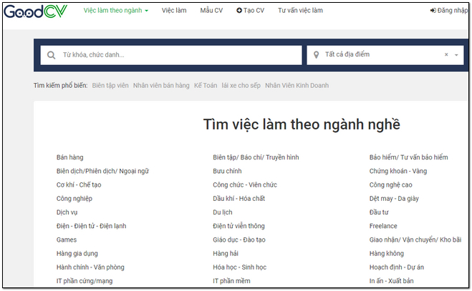Open Hóa học - Sinh học category
Image resolution: width=472 pixels, height=291 pixels.
coord(240,267)
